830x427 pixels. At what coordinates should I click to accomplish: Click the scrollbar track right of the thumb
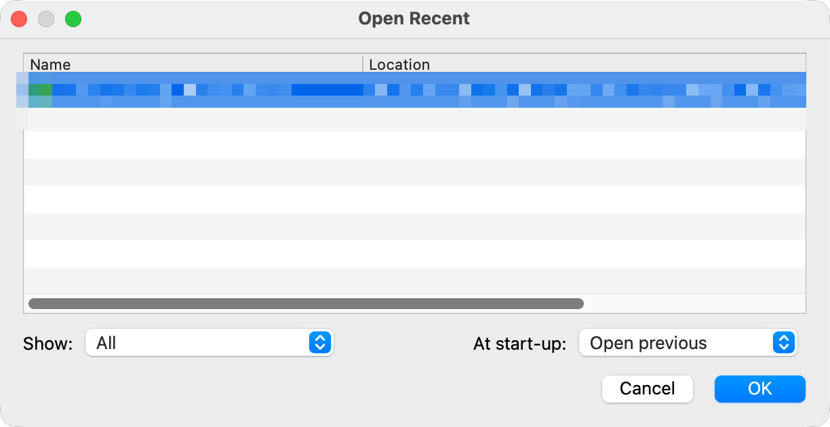[x=692, y=304]
